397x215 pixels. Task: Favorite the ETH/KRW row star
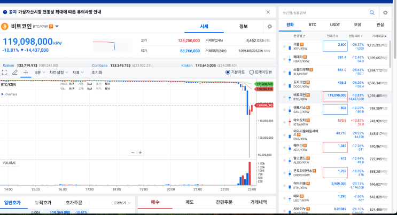click(284, 186)
